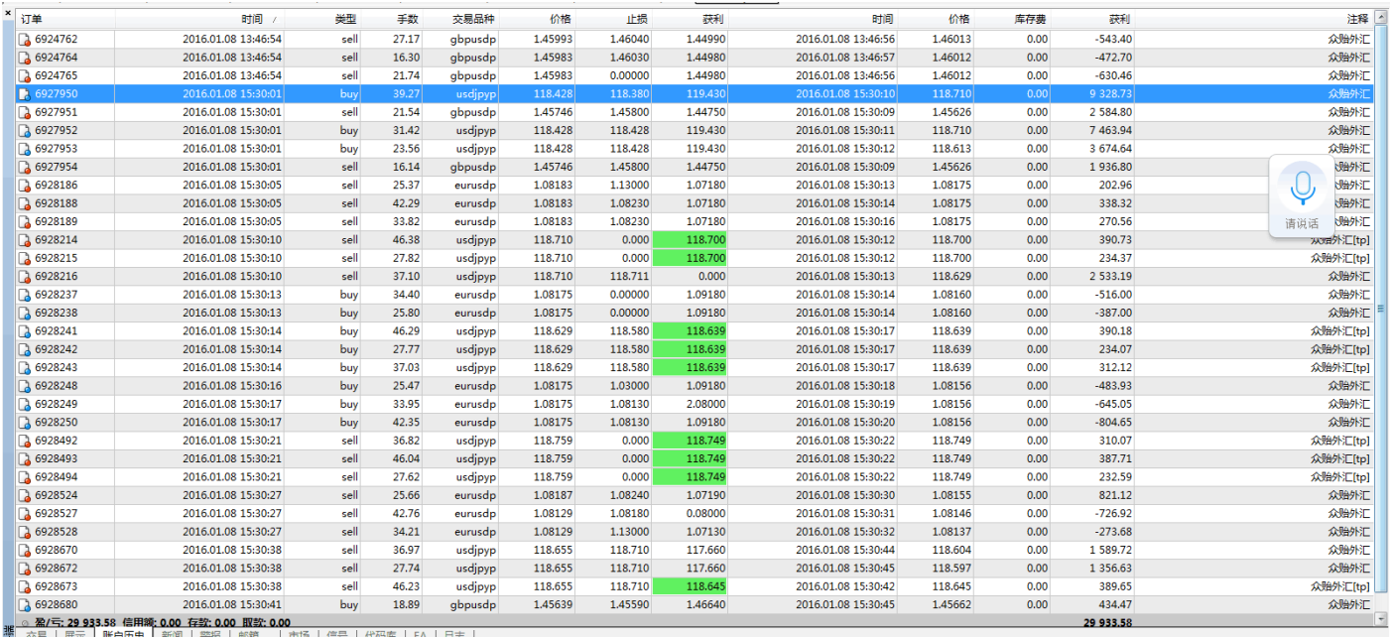Click the order icon for order 6927950
The width and height of the screenshot is (1392, 639).
[x=25, y=94]
